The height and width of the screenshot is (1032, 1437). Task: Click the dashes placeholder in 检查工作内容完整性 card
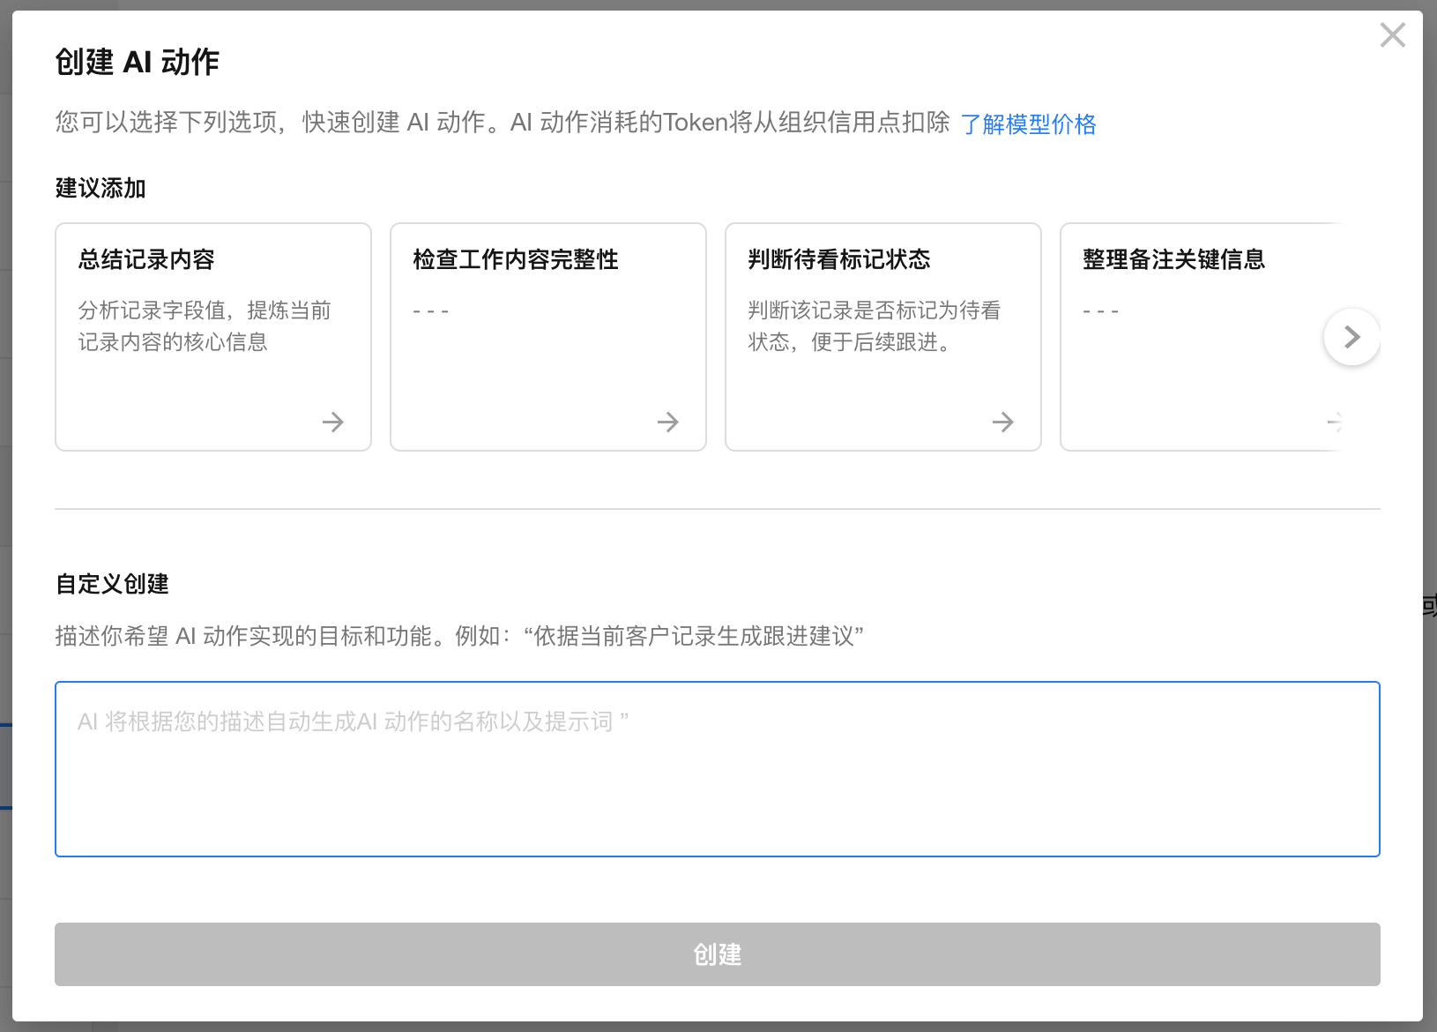[x=431, y=311]
